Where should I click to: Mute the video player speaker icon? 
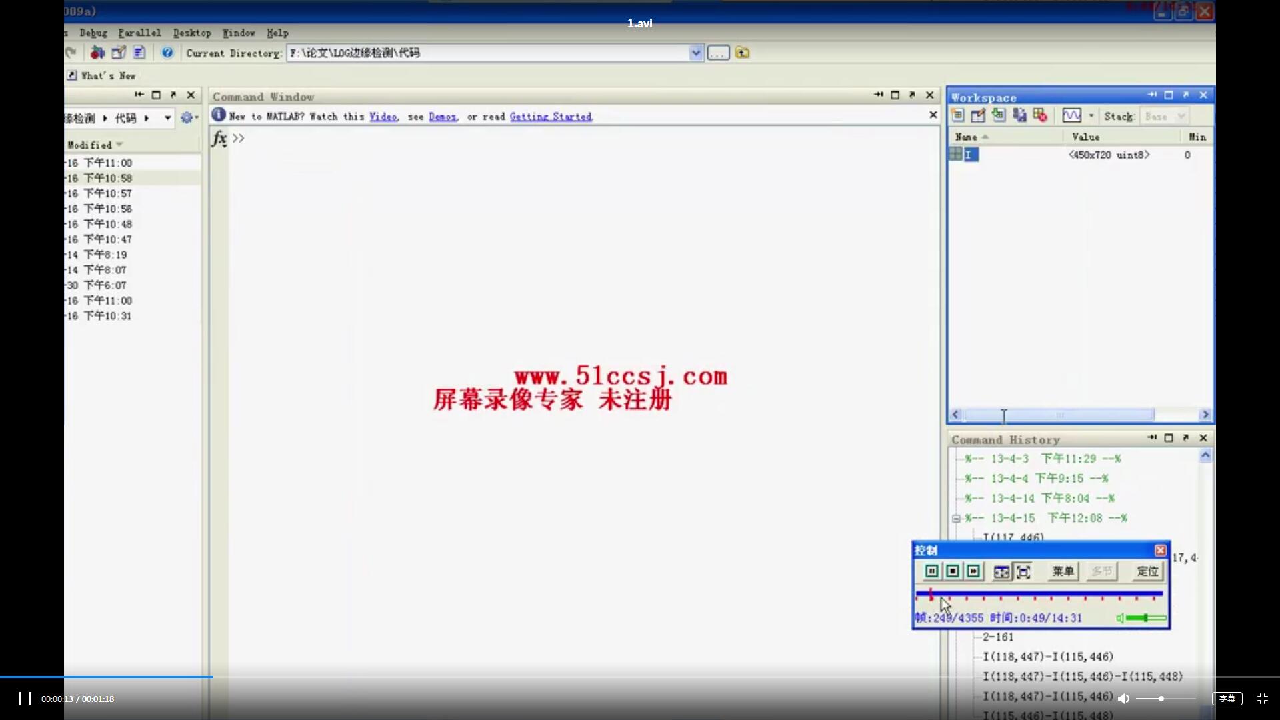click(x=1124, y=699)
